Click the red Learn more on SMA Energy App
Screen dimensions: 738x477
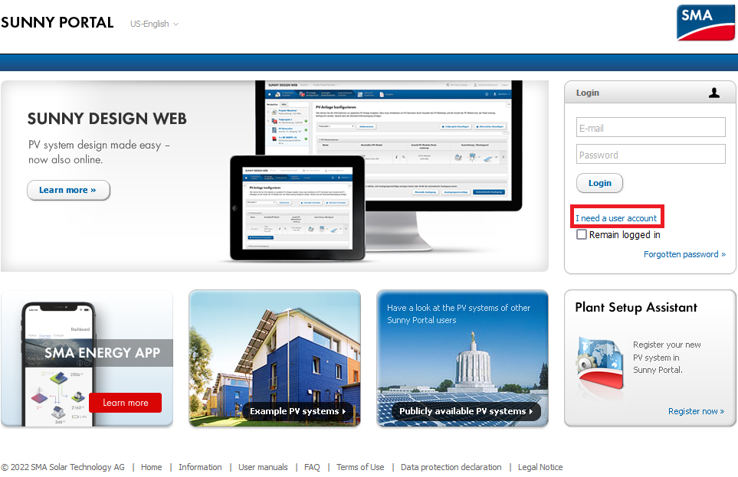pos(125,402)
